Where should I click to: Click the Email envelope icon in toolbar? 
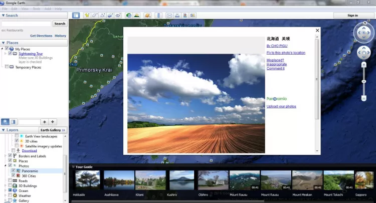[x=169, y=16]
